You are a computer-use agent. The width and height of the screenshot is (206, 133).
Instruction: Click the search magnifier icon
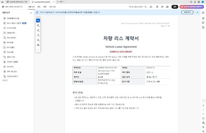coord(145,7)
